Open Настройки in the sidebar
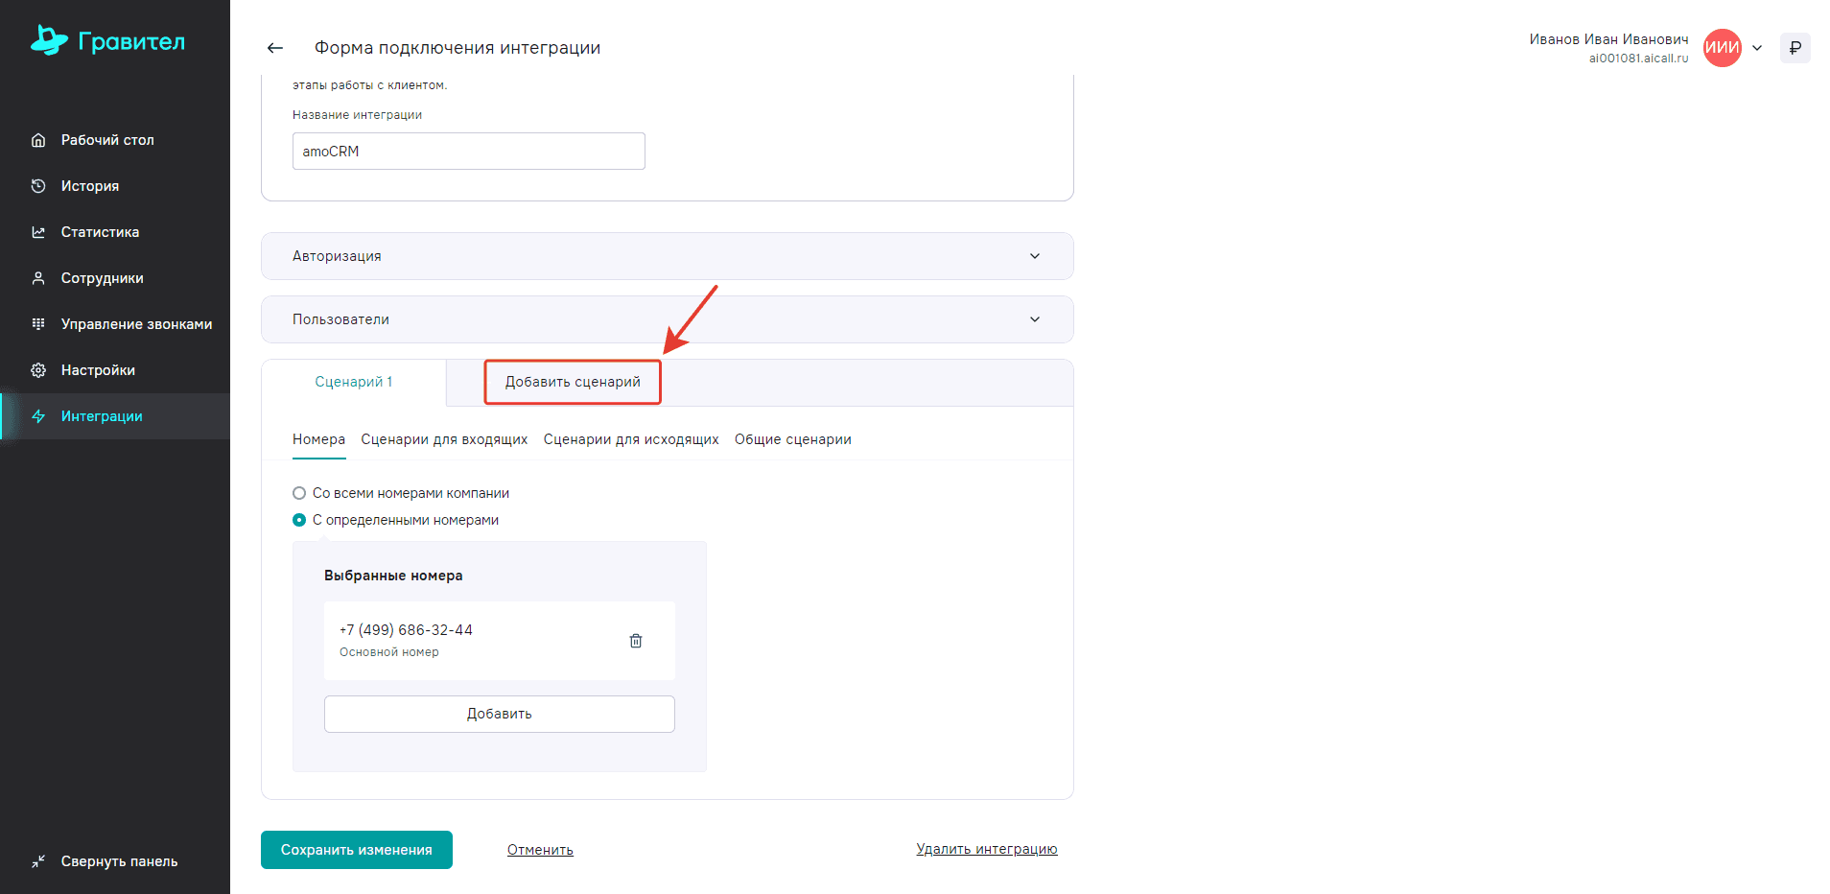This screenshot has width=1830, height=894. pyautogui.click(x=98, y=370)
